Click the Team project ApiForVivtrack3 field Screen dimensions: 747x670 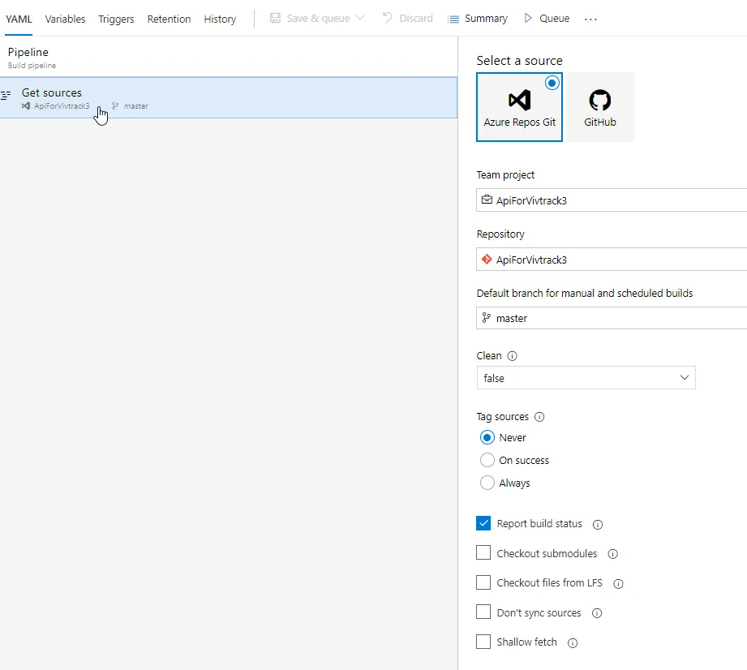612,200
